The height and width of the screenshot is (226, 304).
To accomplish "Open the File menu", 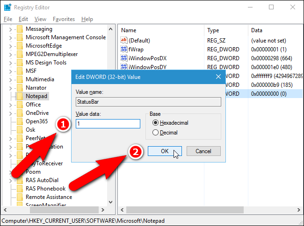I will (8, 19).
